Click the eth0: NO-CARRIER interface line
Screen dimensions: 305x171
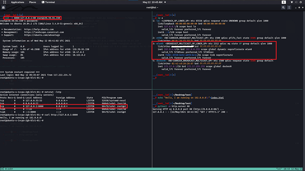pos(220,38)
